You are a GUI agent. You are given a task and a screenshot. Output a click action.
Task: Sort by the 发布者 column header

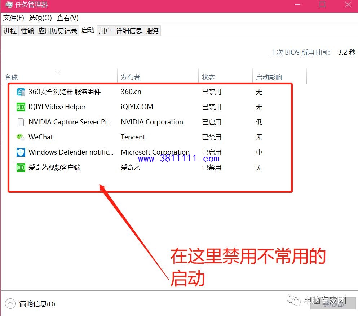pyautogui.click(x=158, y=77)
